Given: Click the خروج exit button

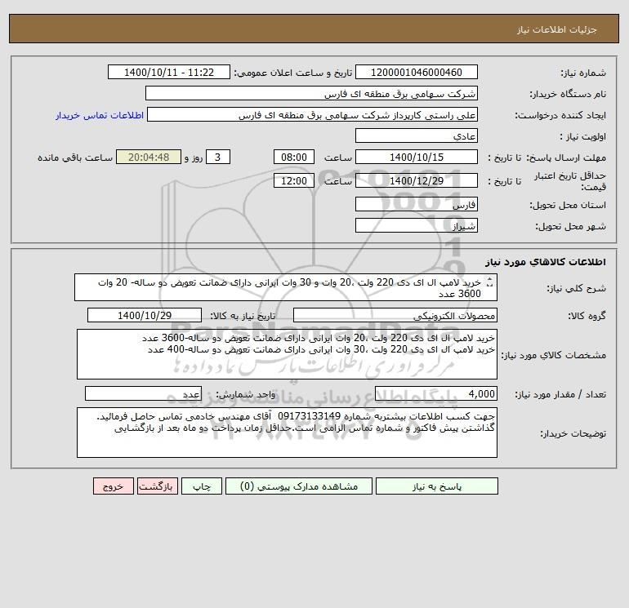Looking at the screenshot, I should (x=113, y=486).
